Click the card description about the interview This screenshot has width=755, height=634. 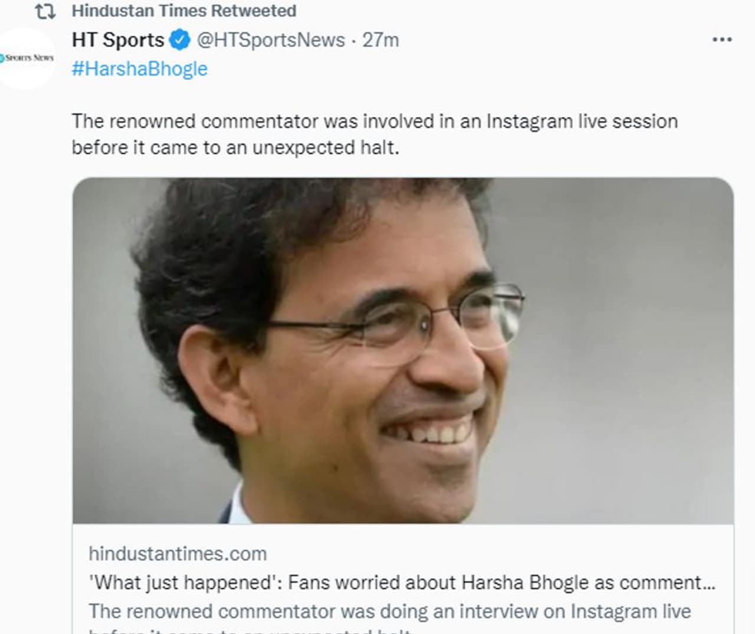[x=390, y=611]
